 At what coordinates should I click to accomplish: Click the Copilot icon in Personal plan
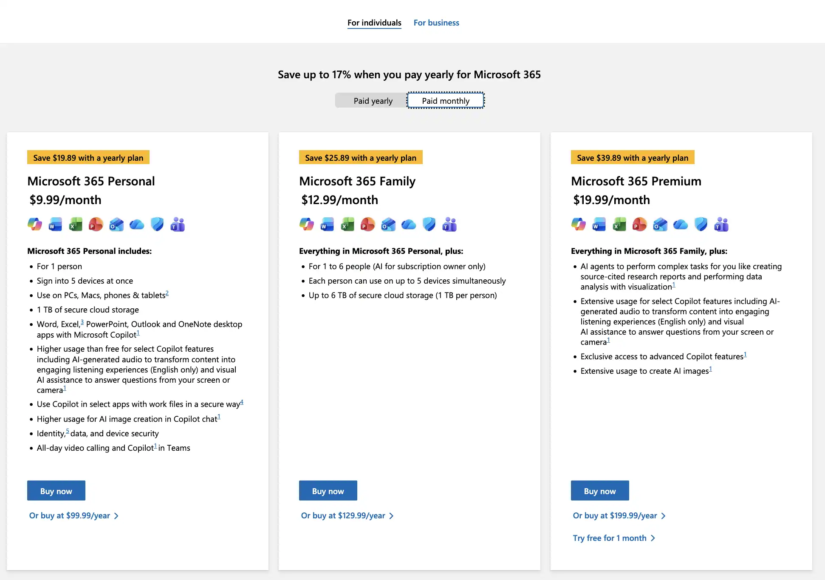tap(35, 224)
